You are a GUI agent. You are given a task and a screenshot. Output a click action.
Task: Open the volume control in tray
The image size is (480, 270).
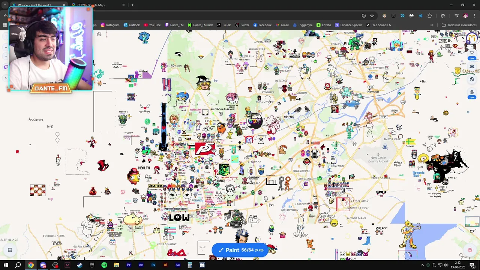coord(445,265)
